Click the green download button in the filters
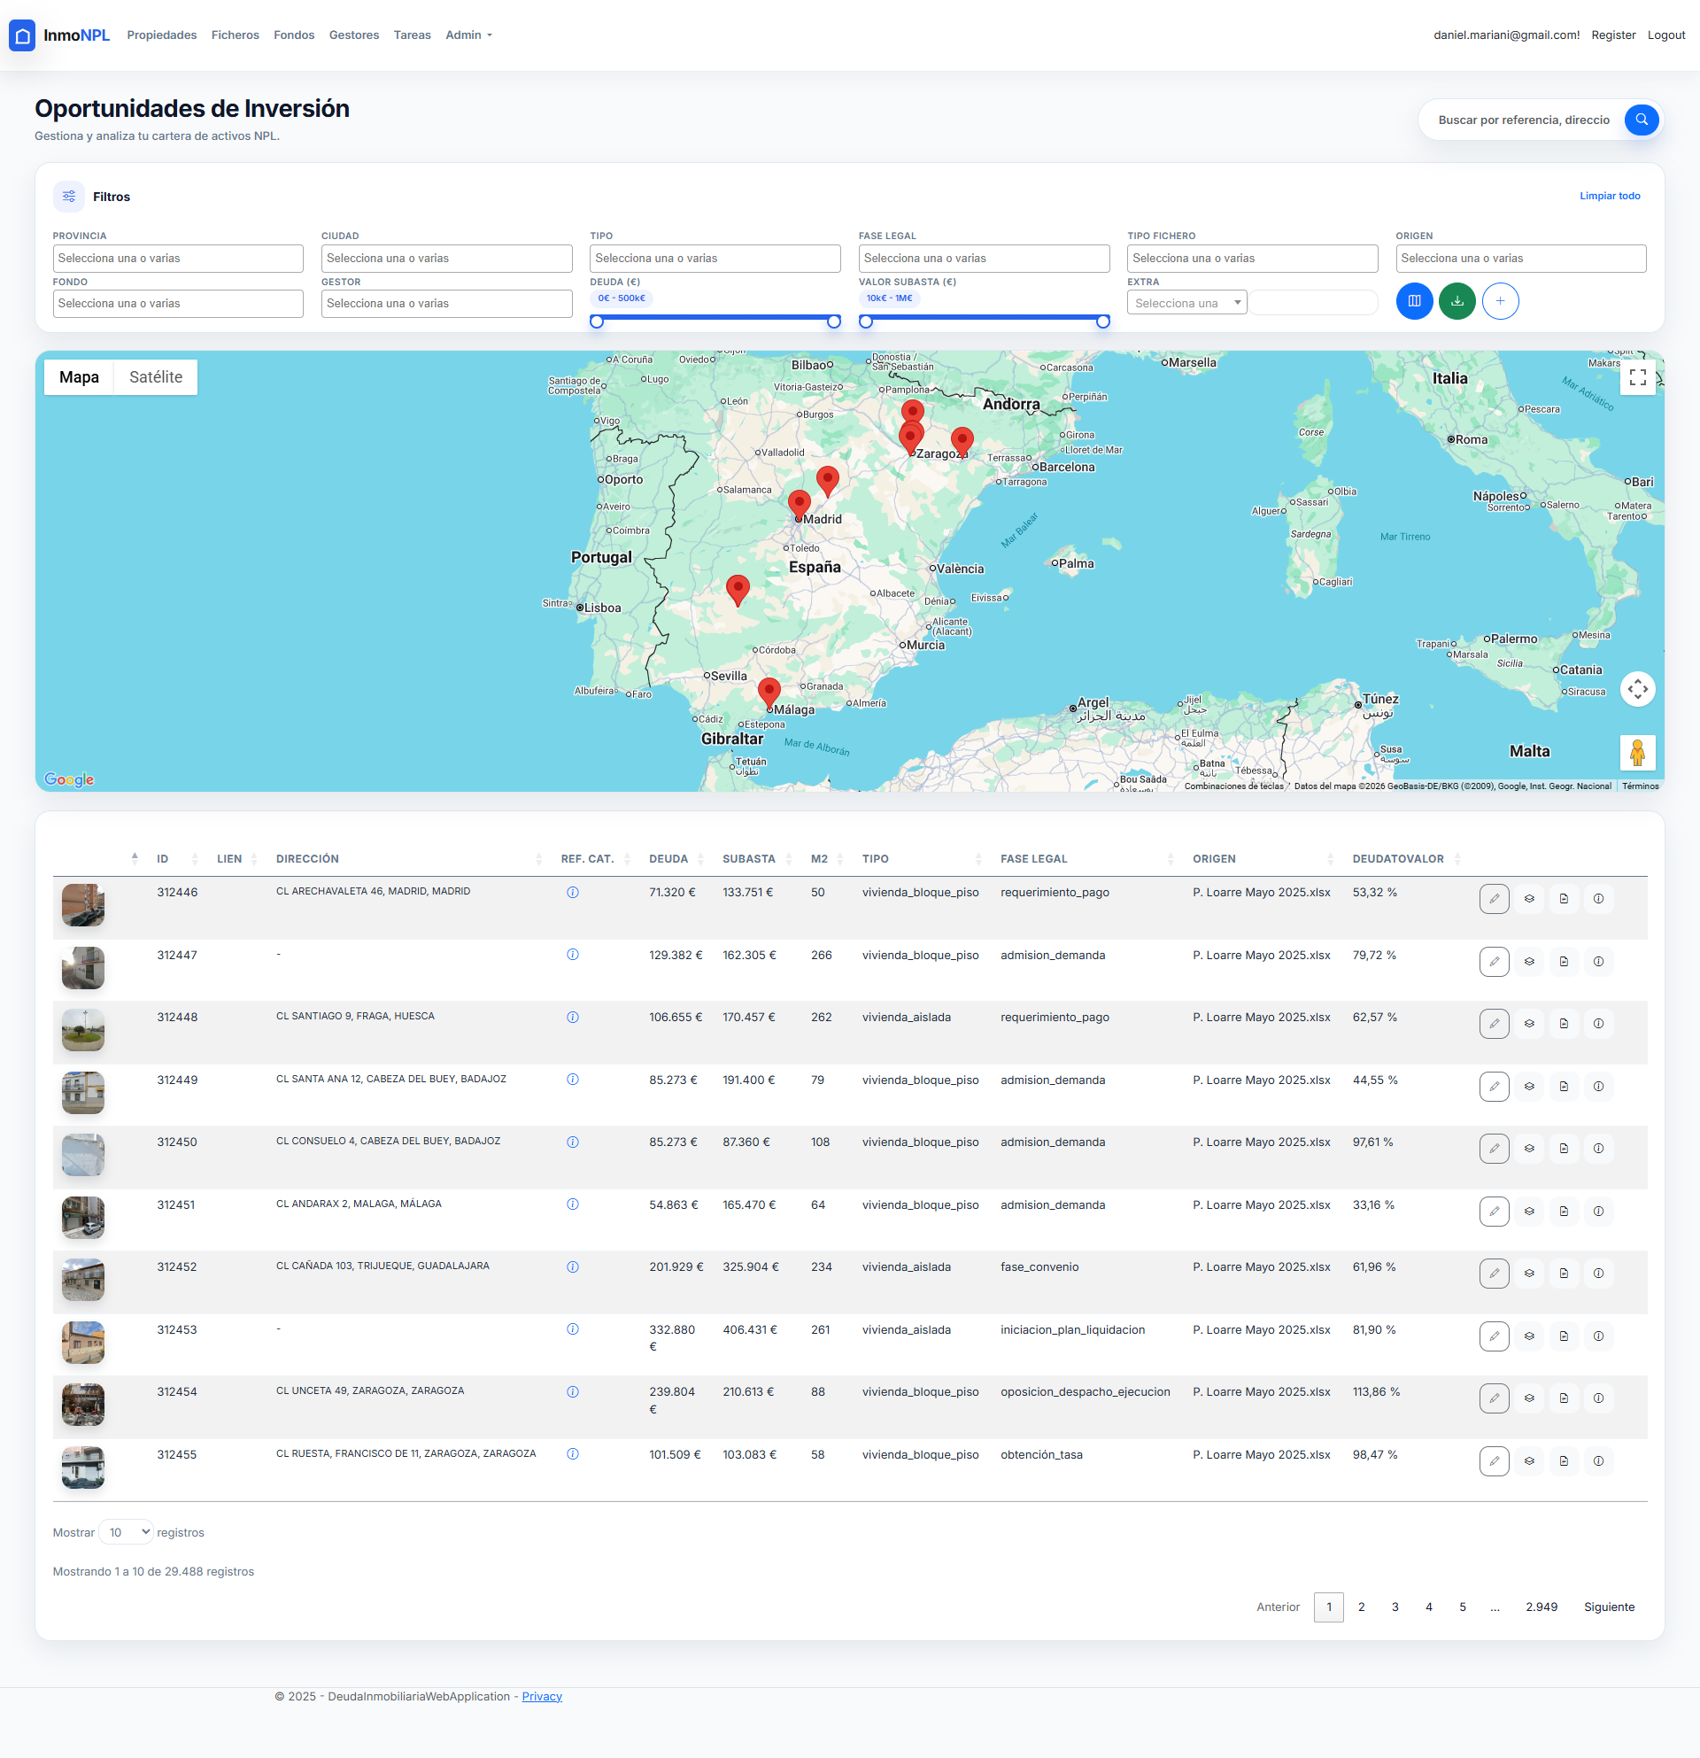 tap(1457, 301)
